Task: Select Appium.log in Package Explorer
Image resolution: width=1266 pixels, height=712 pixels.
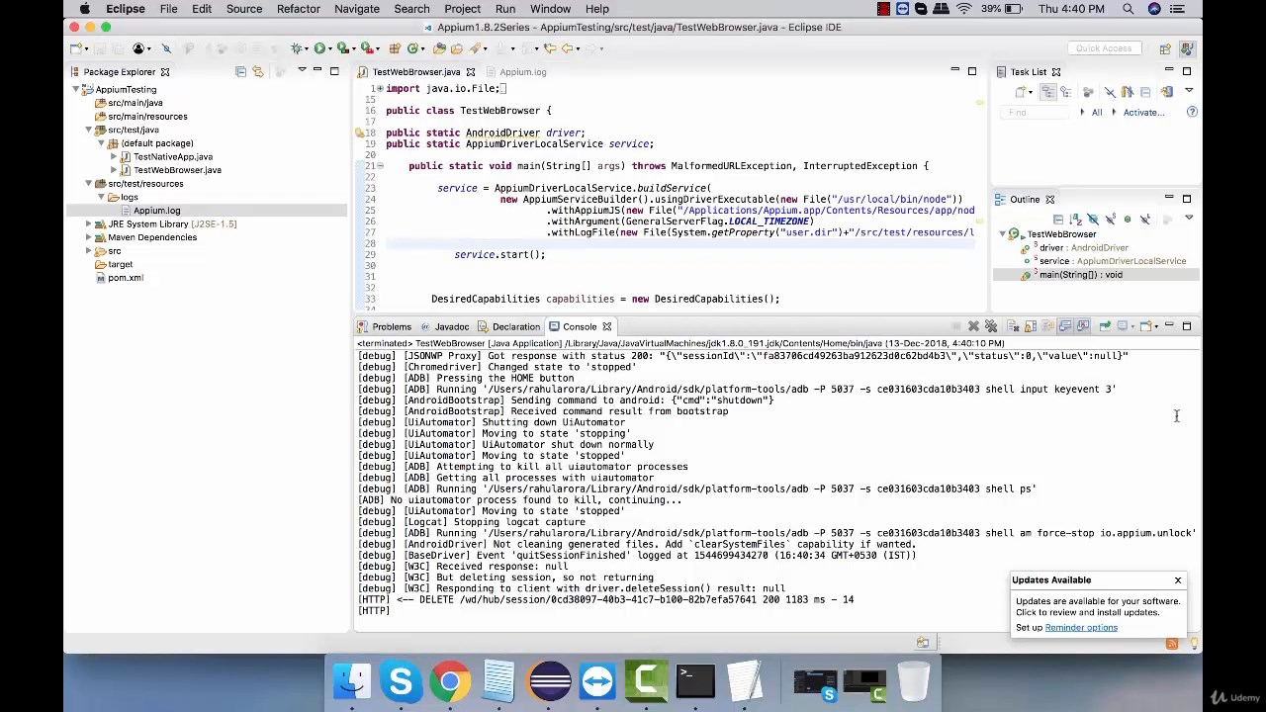Action: point(156,211)
